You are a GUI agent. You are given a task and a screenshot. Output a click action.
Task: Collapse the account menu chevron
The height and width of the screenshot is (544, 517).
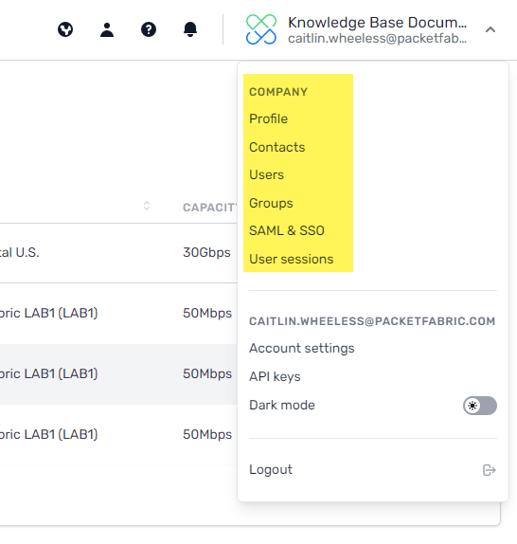[x=490, y=29]
